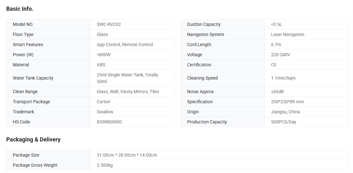Click the 220-240V voltage value
Image resolution: width=353 pixels, height=173 pixels.
[x=280, y=55]
